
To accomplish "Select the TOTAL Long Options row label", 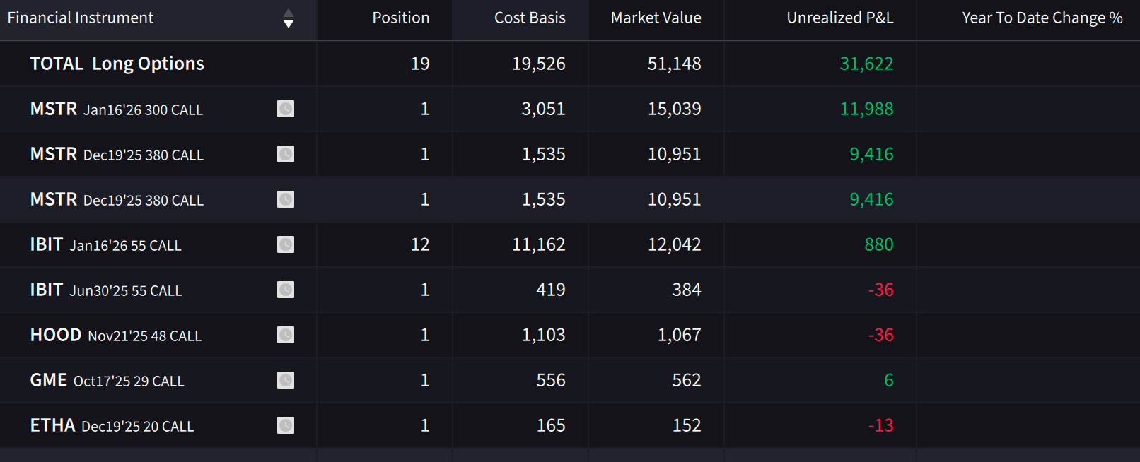I will [117, 64].
